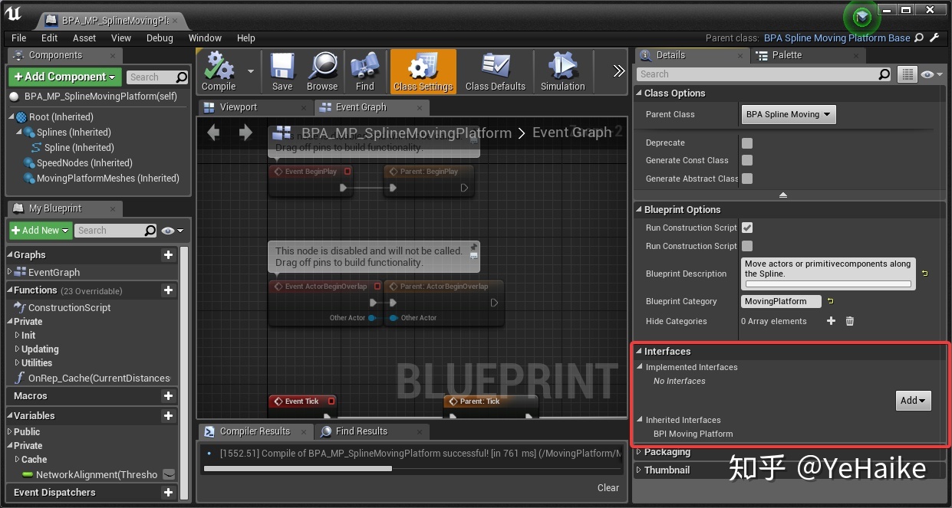Expand the Init function category
This screenshot has width=952, height=508.
[18, 336]
